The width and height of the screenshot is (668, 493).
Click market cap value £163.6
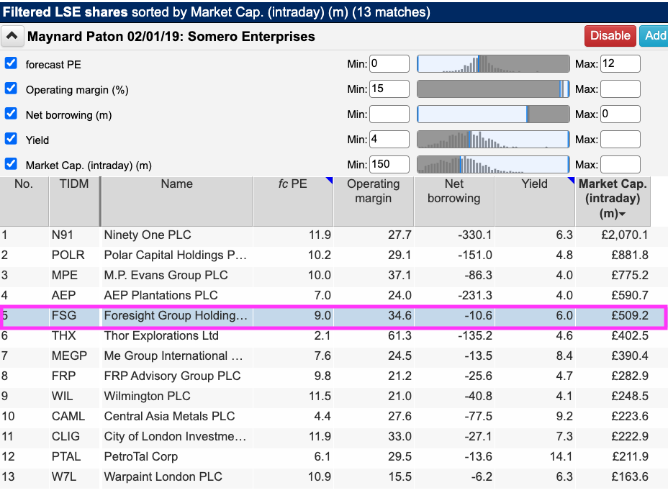pos(630,476)
